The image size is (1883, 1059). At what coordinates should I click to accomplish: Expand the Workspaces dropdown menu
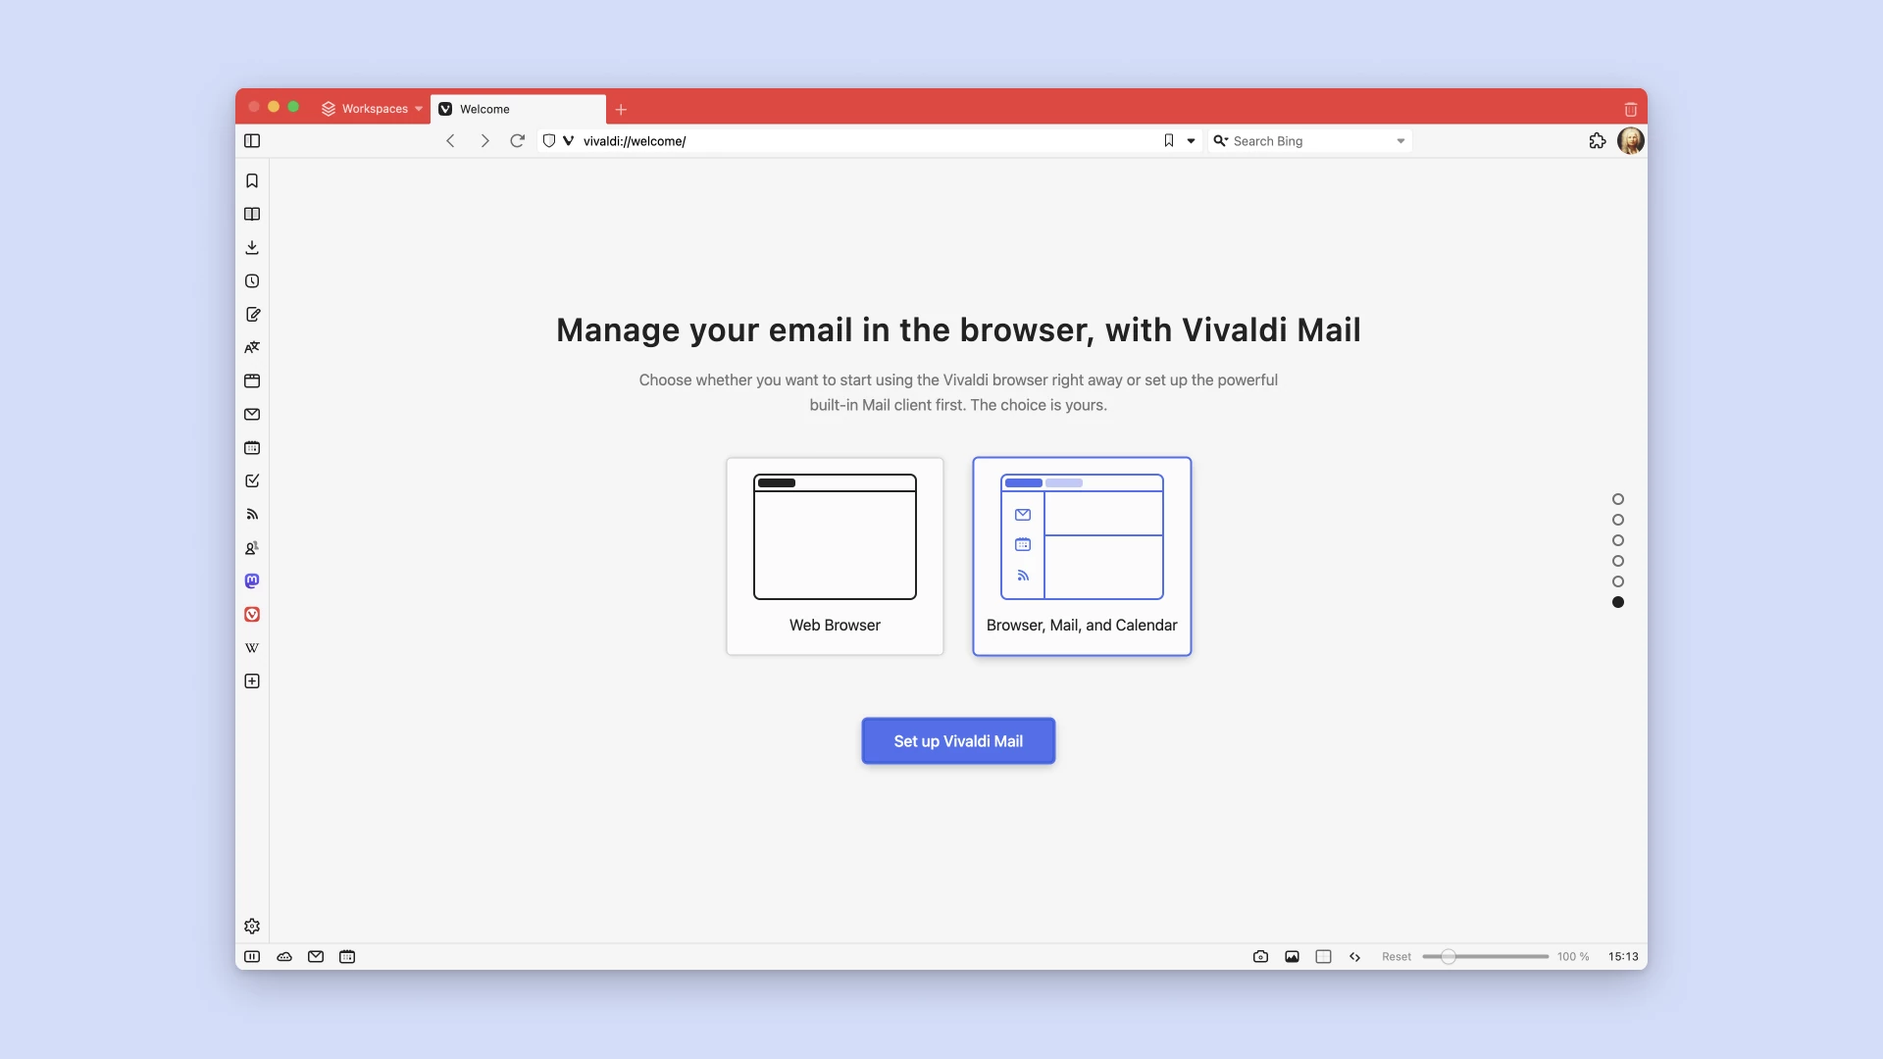419,109
